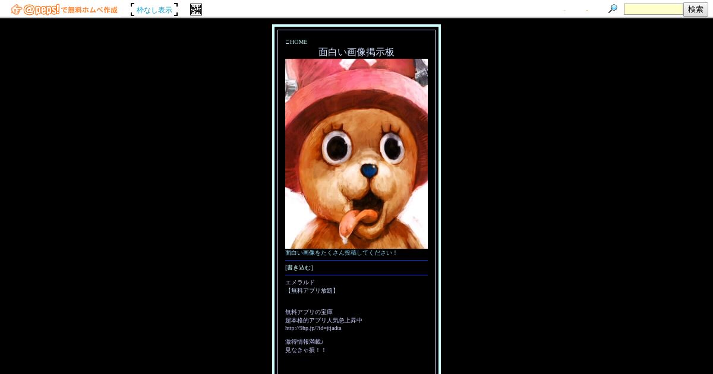Focus the search input field
The width and height of the screenshot is (713, 374).
pos(653,9)
